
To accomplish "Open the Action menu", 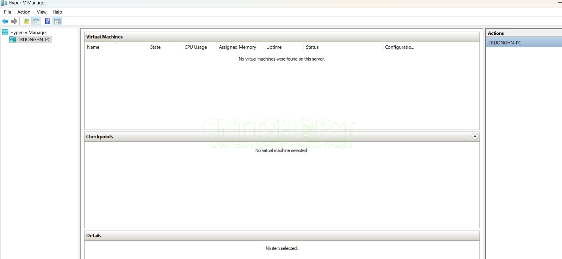I will coord(24,12).
